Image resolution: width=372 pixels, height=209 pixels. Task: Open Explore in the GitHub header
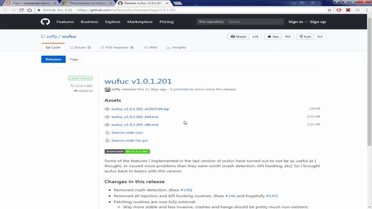click(113, 22)
